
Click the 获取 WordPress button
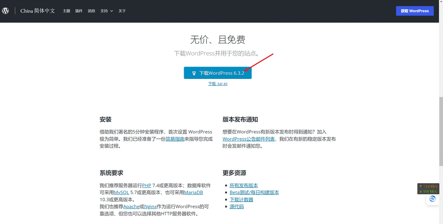coord(415,11)
